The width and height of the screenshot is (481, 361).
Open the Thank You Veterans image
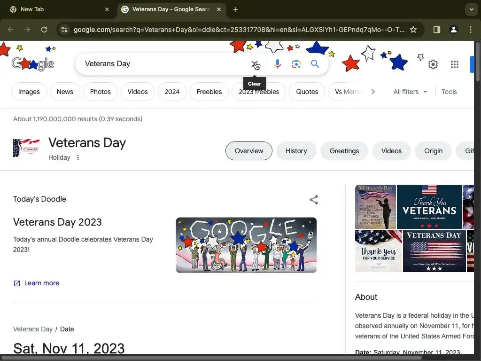[x=429, y=207]
